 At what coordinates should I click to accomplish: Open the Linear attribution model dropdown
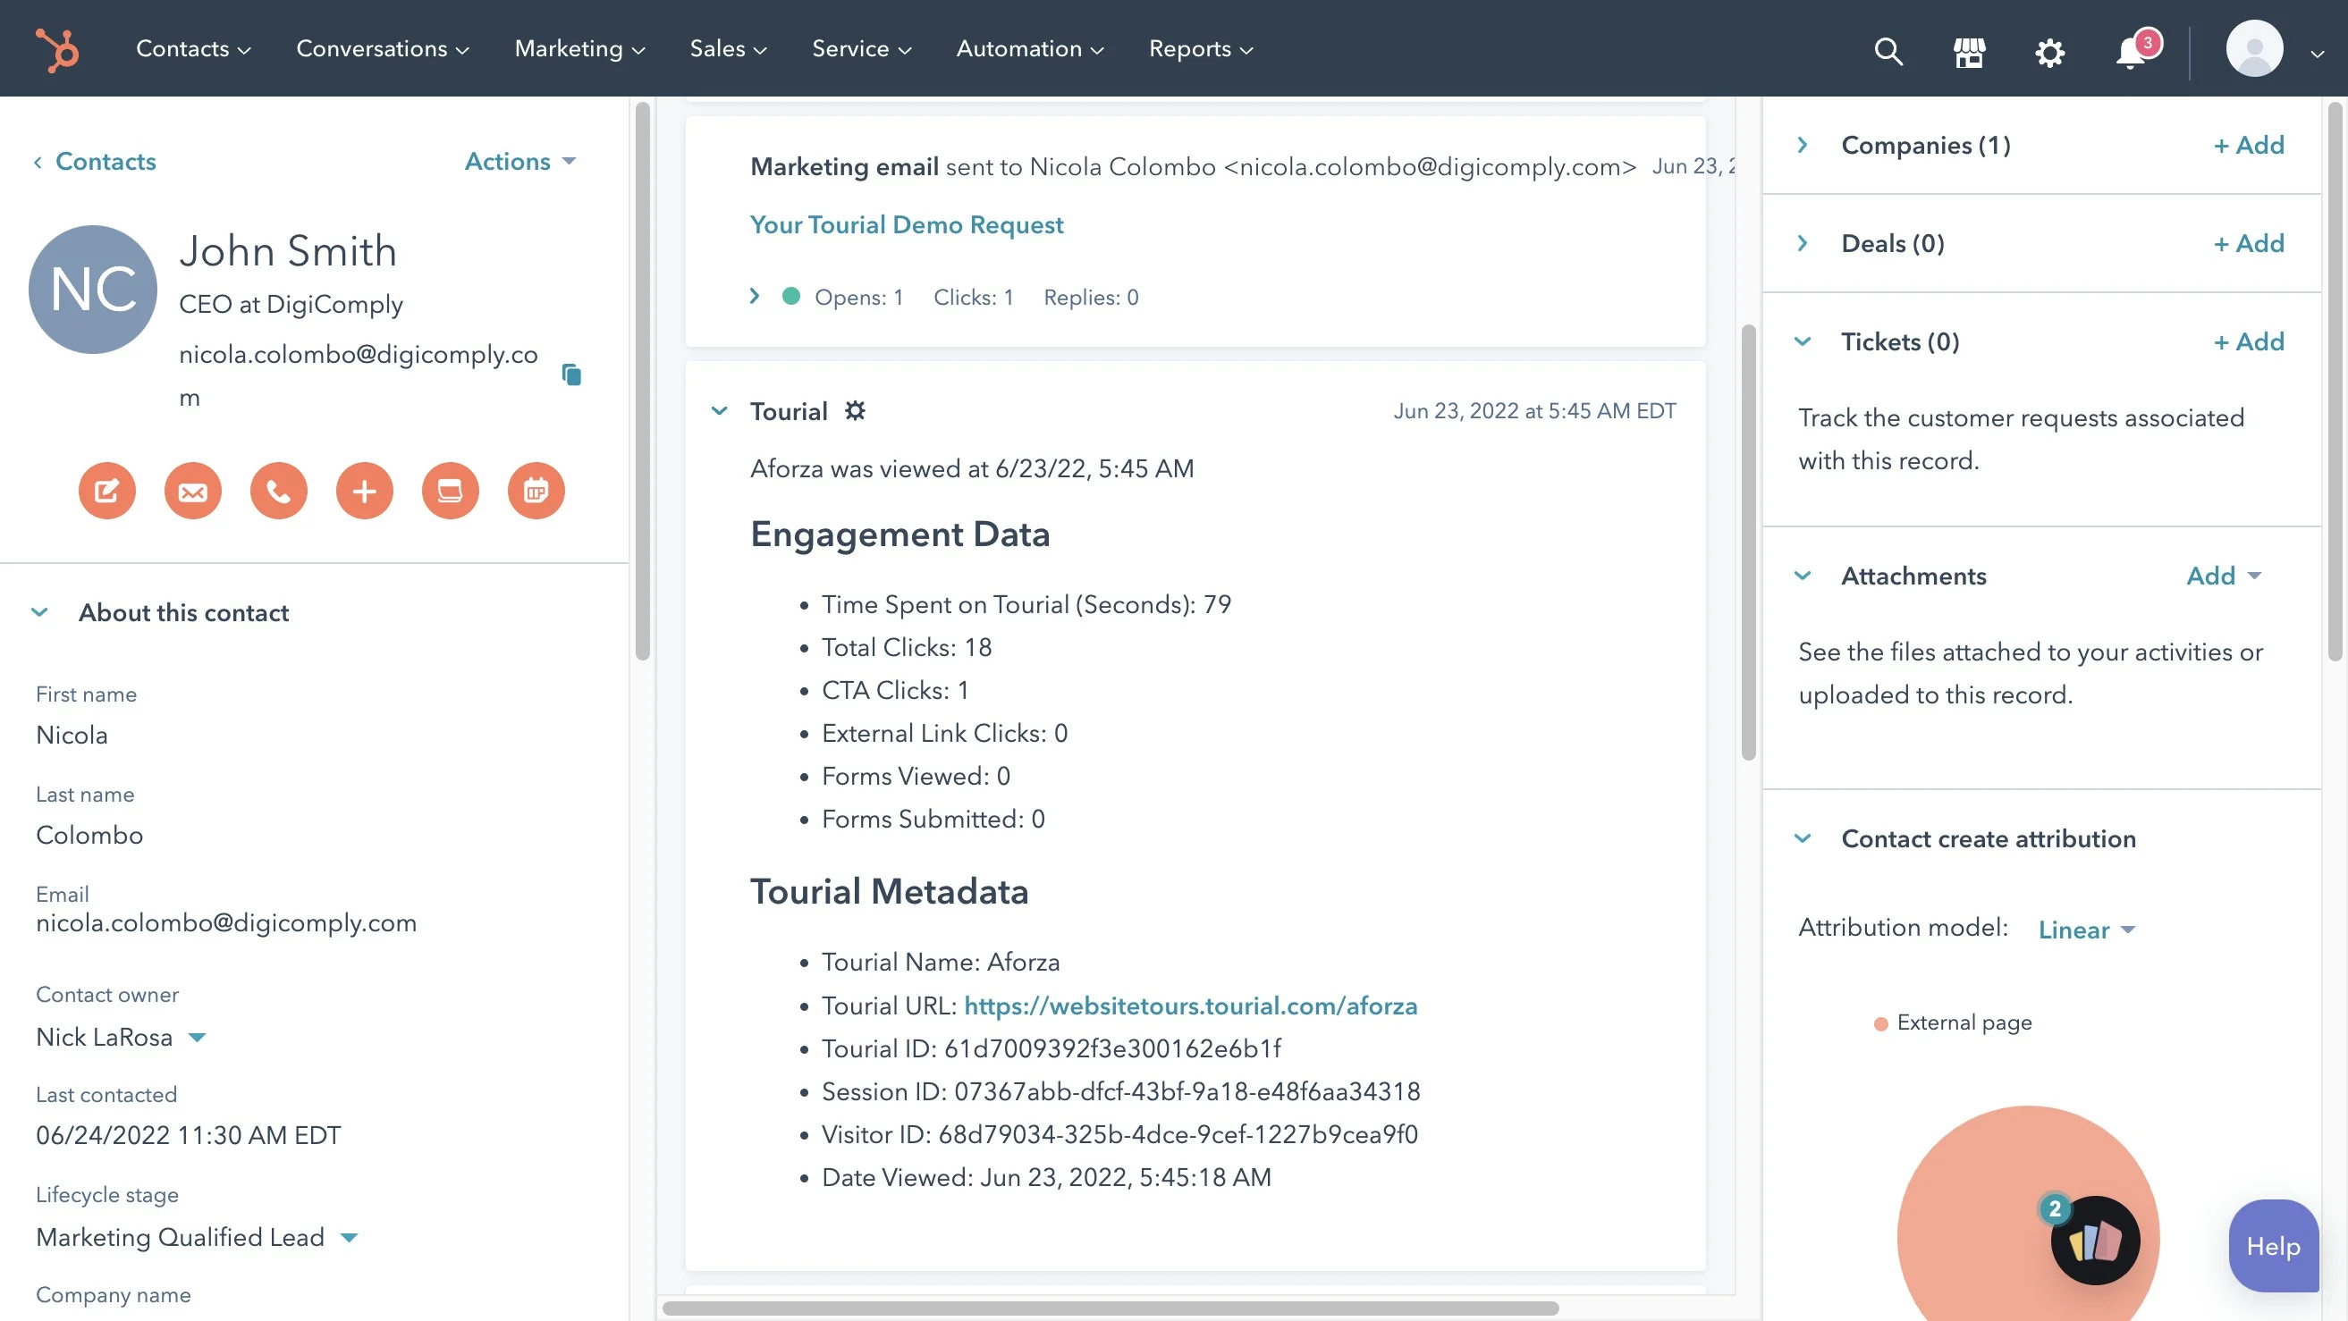point(2086,930)
